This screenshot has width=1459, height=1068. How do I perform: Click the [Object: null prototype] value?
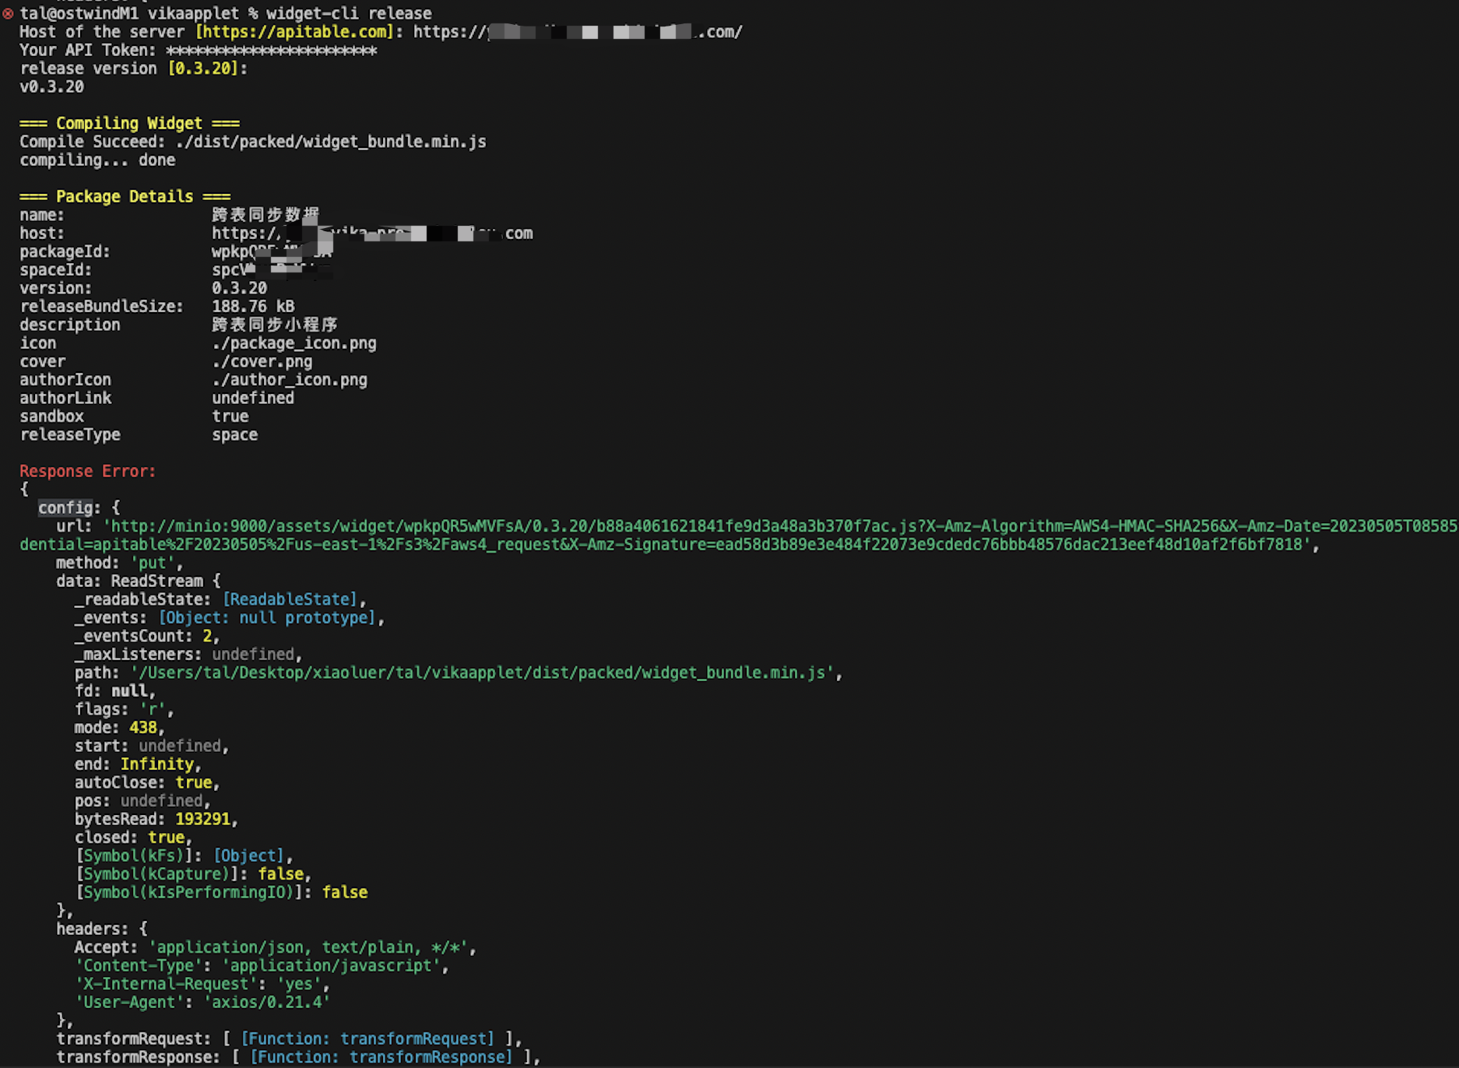tap(267, 618)
